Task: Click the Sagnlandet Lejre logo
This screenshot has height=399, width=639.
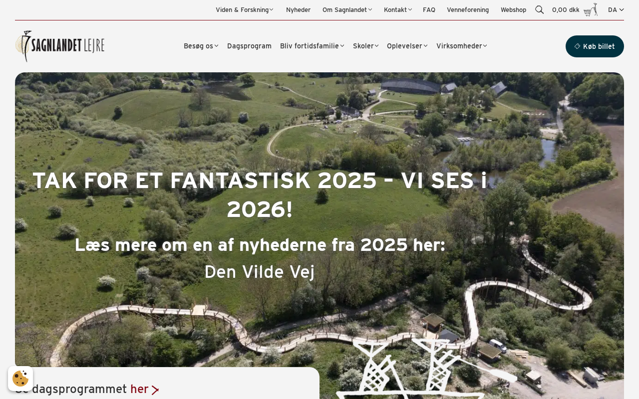Action: (x=60, y=46)
